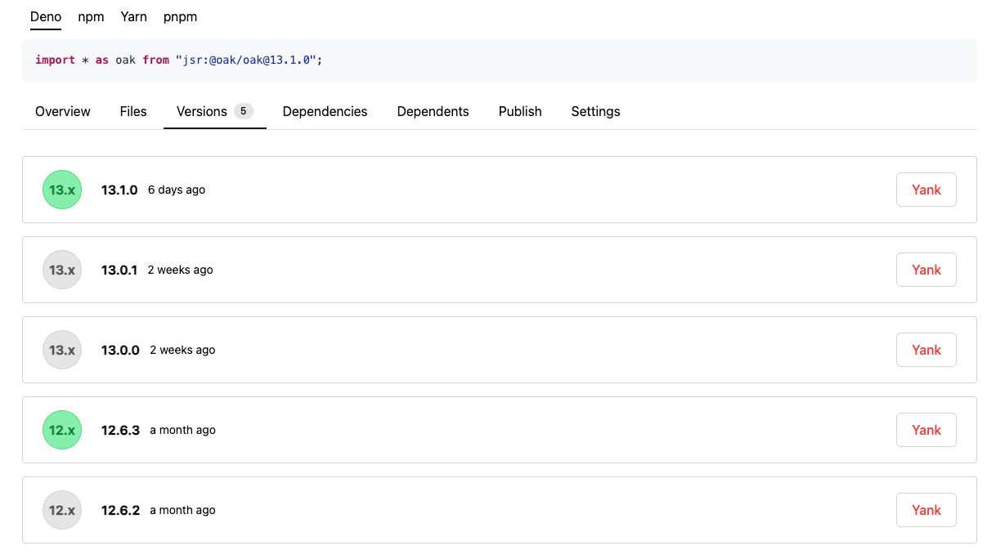Click the gray 12.x badge for 12.6.2
Viewport: 987px width, 550px height.
click(62, 510)
